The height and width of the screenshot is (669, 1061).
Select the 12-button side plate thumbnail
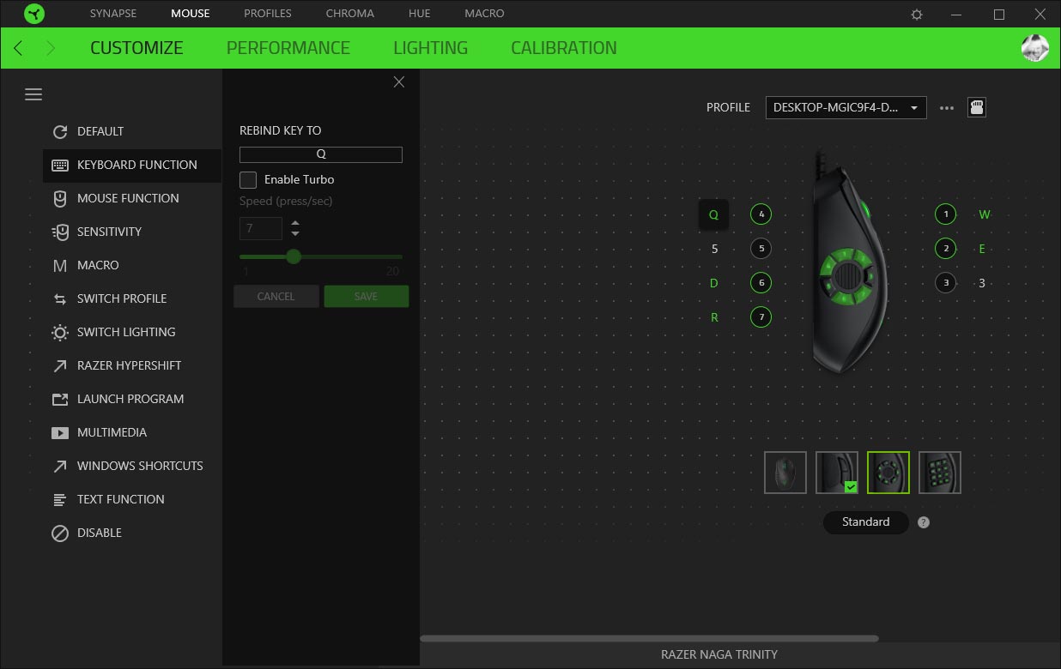940,473
